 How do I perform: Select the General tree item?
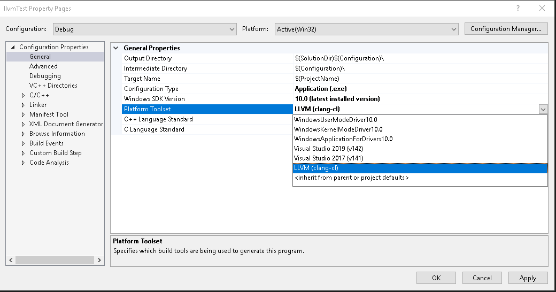click(x=40, y=56)
